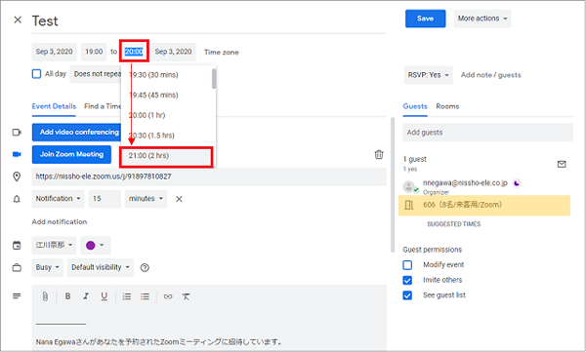Click the Add guests input field
The height and width of the screenshot is (352, 586).
pyautogui.click(x=487, y=133)
